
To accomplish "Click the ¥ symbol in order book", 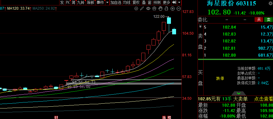I will pyautogui.click(x=200, y=27).
